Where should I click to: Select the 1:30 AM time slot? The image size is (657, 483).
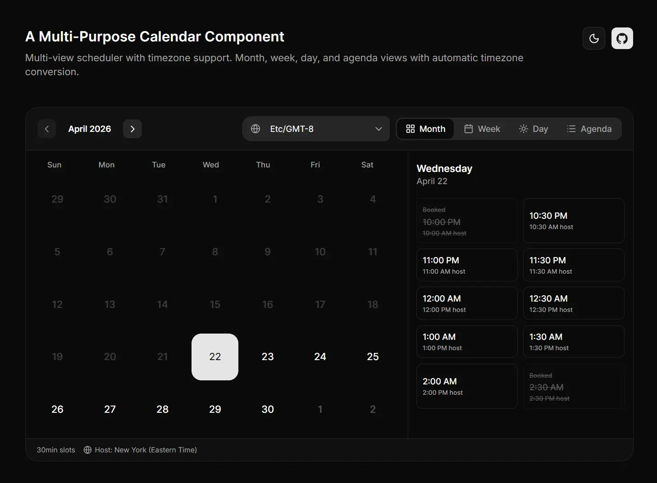(x=573, y=341)
